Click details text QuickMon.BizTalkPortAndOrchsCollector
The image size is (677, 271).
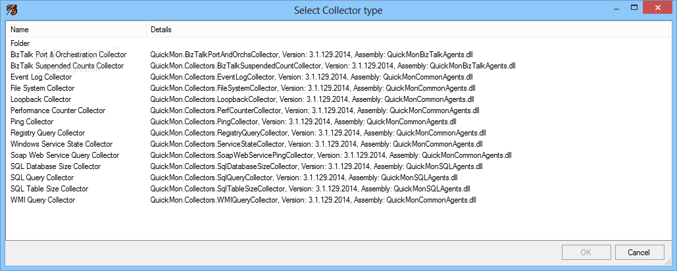pos(216,55)
